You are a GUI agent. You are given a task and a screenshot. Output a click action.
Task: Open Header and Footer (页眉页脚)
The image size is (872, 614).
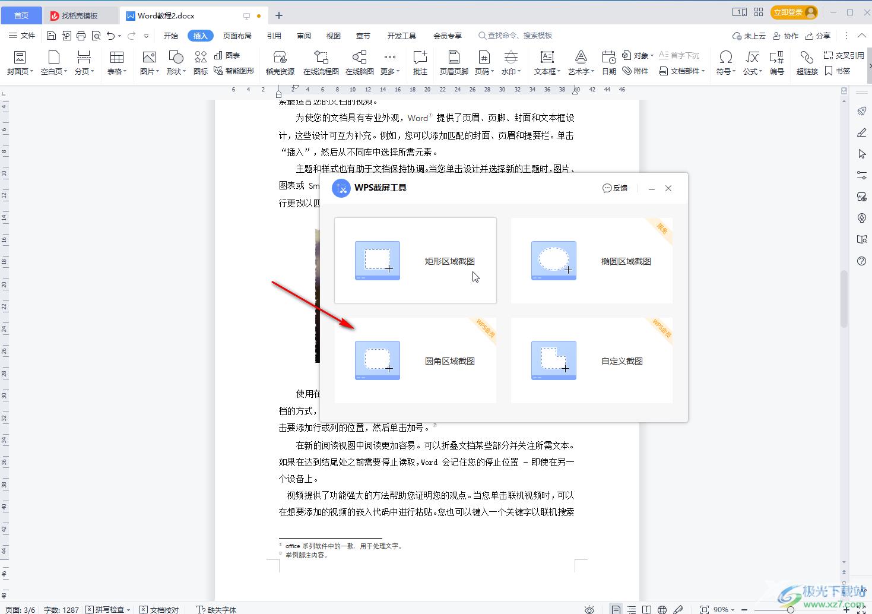click(454, 63)
